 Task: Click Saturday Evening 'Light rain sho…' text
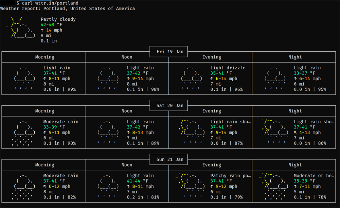pyautogui.click(x=231, y=122)
